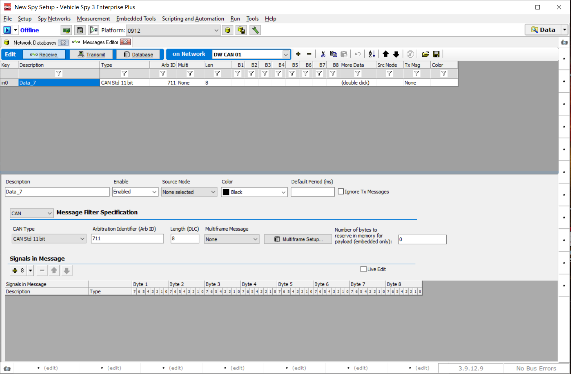571x374 pixels.
Task: Select the Transmit messages button
Action: pos(91,54)
